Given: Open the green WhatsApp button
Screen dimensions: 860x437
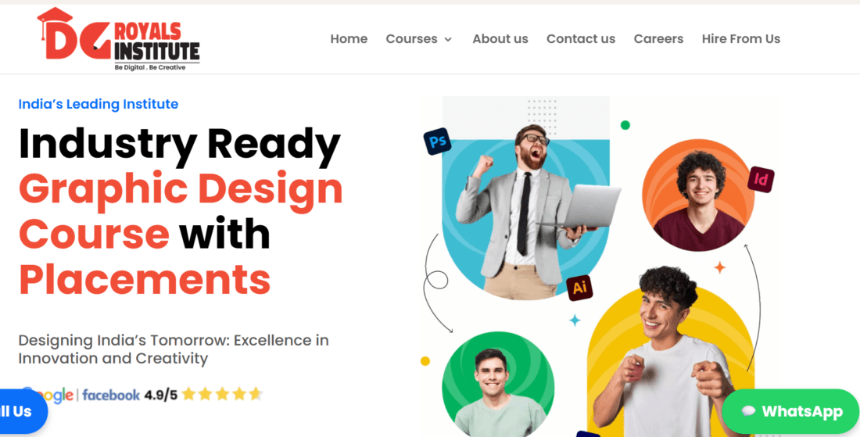Looking at the screenshot, I should coord(790,411).
